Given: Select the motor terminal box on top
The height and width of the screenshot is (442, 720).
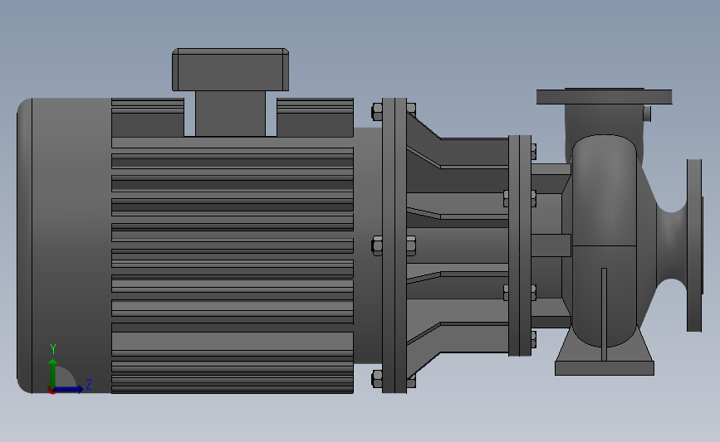Looking at the screenshot, I should pos(231,70).
